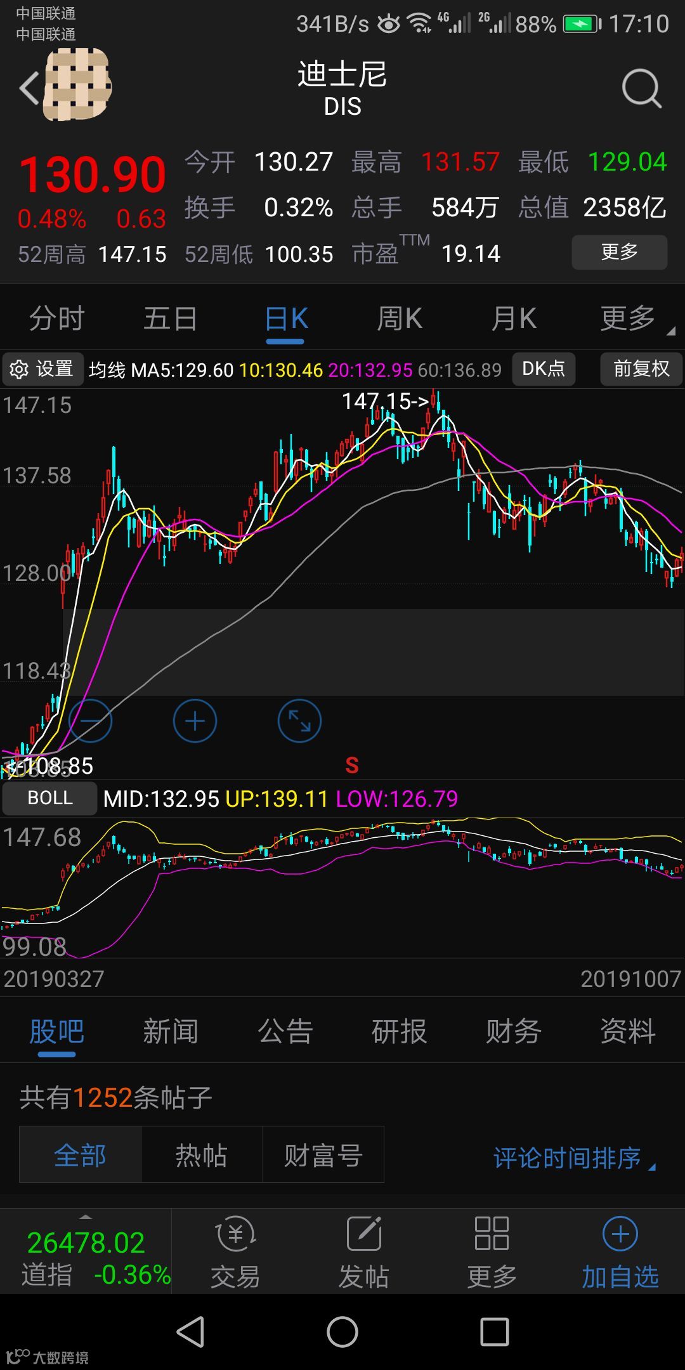Open the 公告 tab
Screen dimensions: 685x1370
[x=285, y=1031]
